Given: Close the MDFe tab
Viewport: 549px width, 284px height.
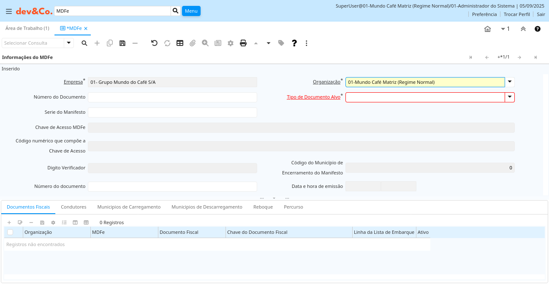Looking at the screenshot, I should pos(86,29).
